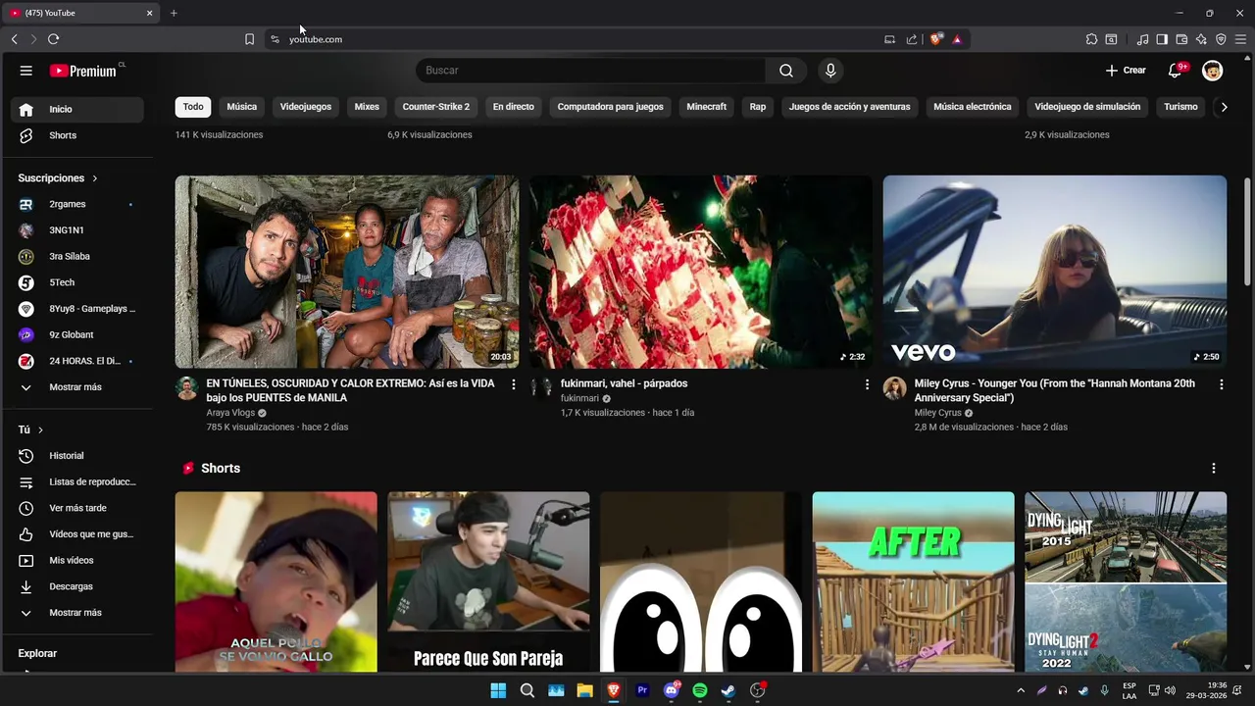Select the Minecraft filter chip

tap(707, 107)
